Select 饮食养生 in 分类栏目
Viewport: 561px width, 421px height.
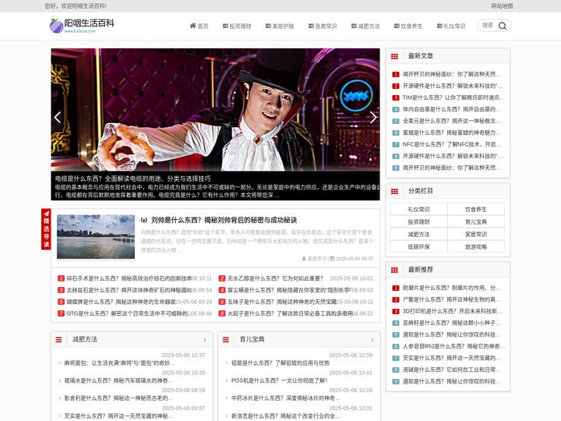point(476,210)
